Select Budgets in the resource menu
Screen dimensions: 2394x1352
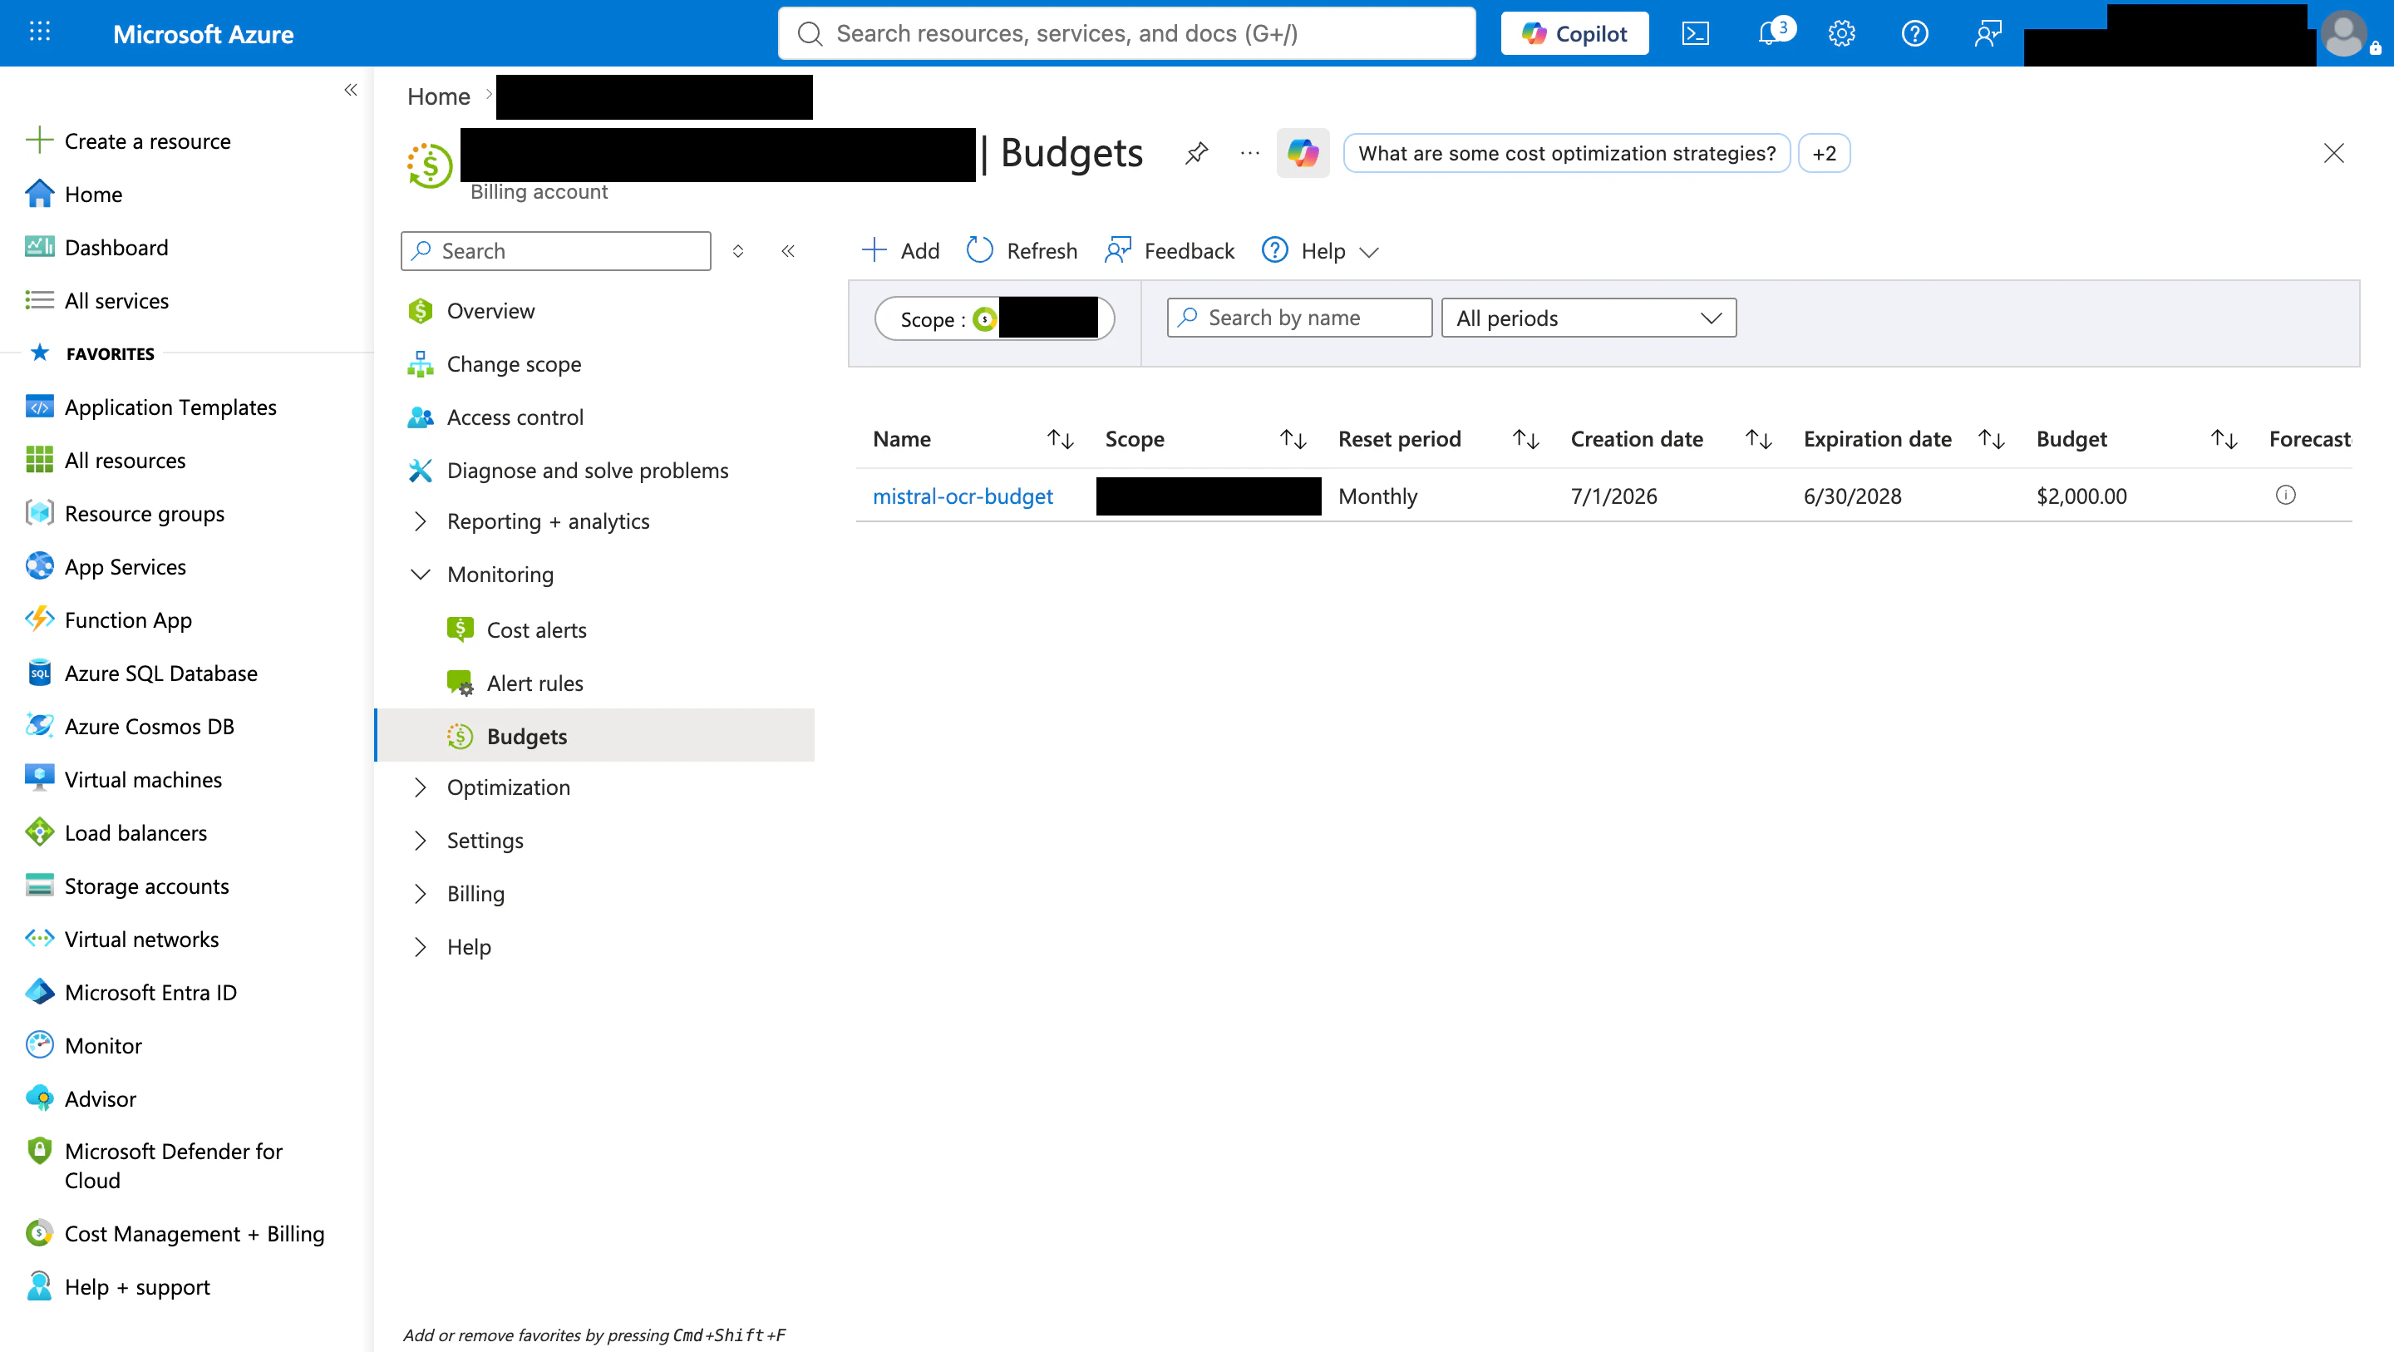tap(595, 737)
